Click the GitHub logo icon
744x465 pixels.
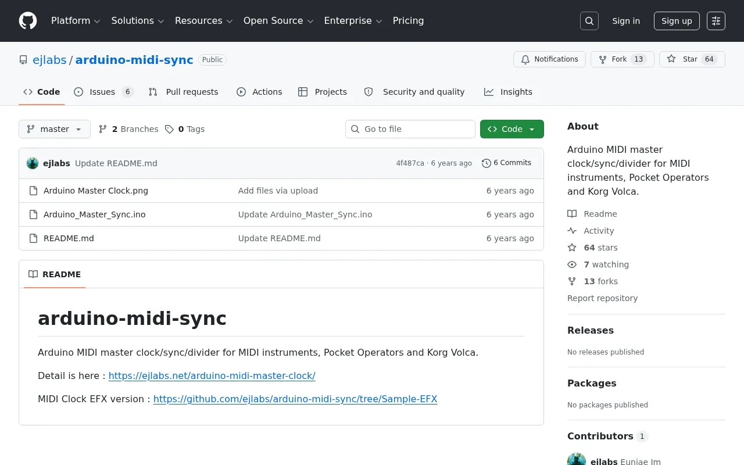[28, 21]
